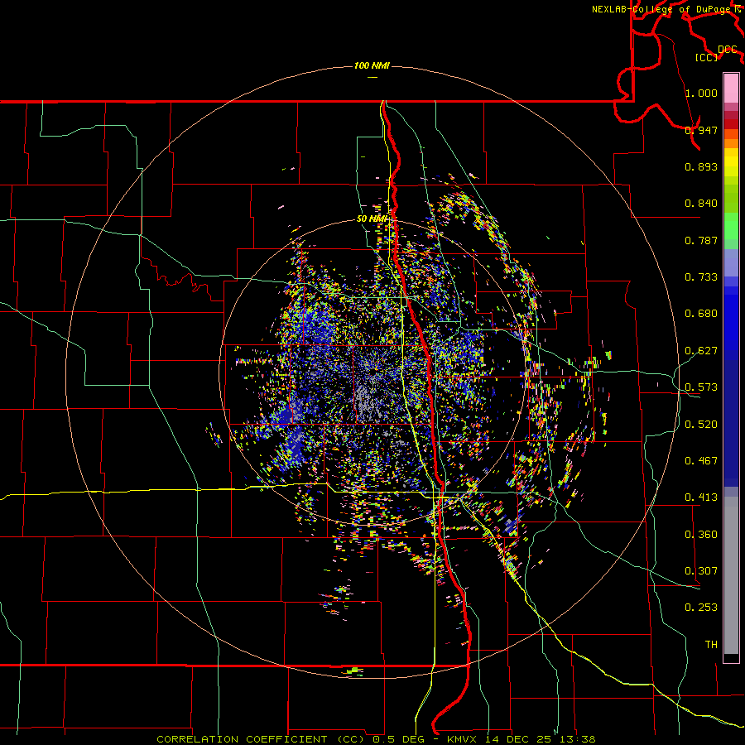Click the bright green color bar segment
Screen dimensions: 745x745
(731, 226)
